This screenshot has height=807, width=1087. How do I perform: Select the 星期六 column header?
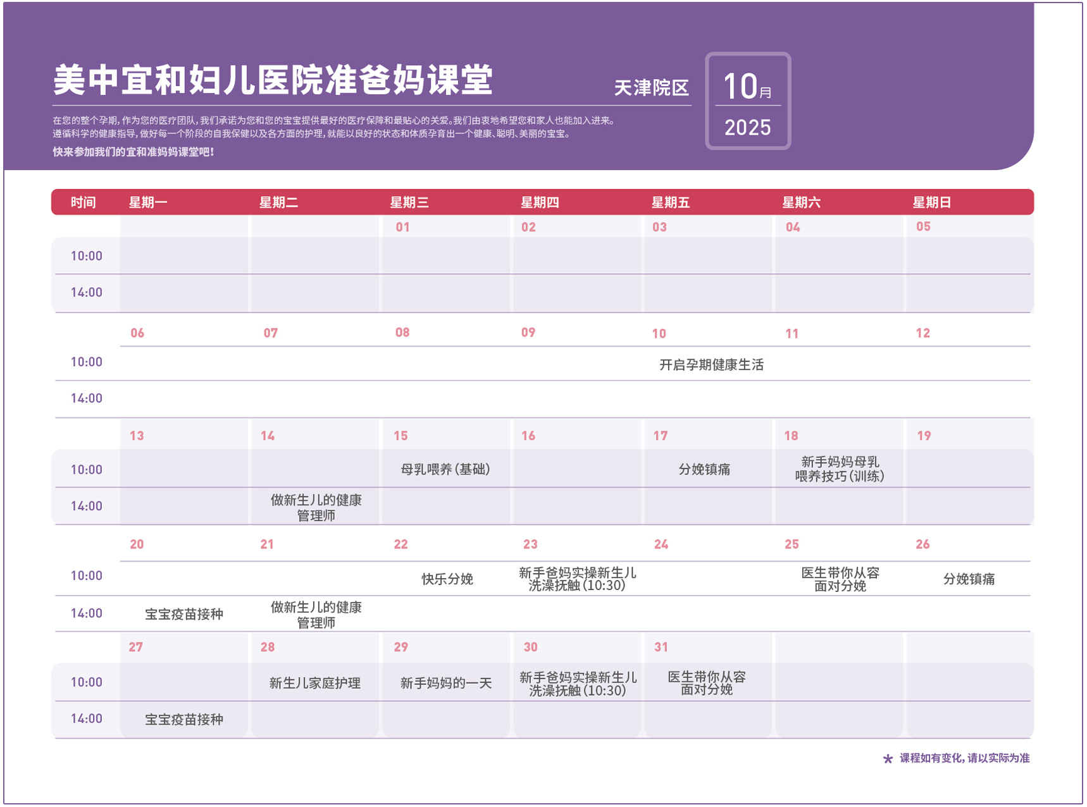[x=801, y=202]
